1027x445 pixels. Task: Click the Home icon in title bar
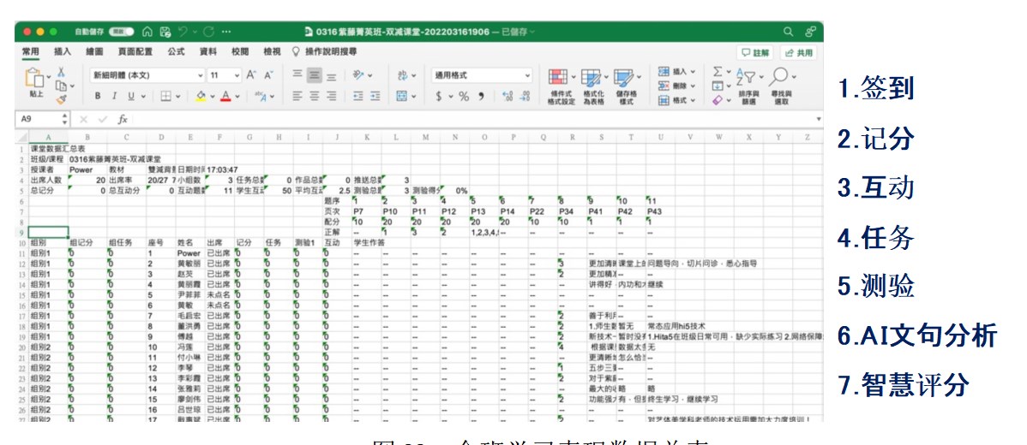[147, 32]
